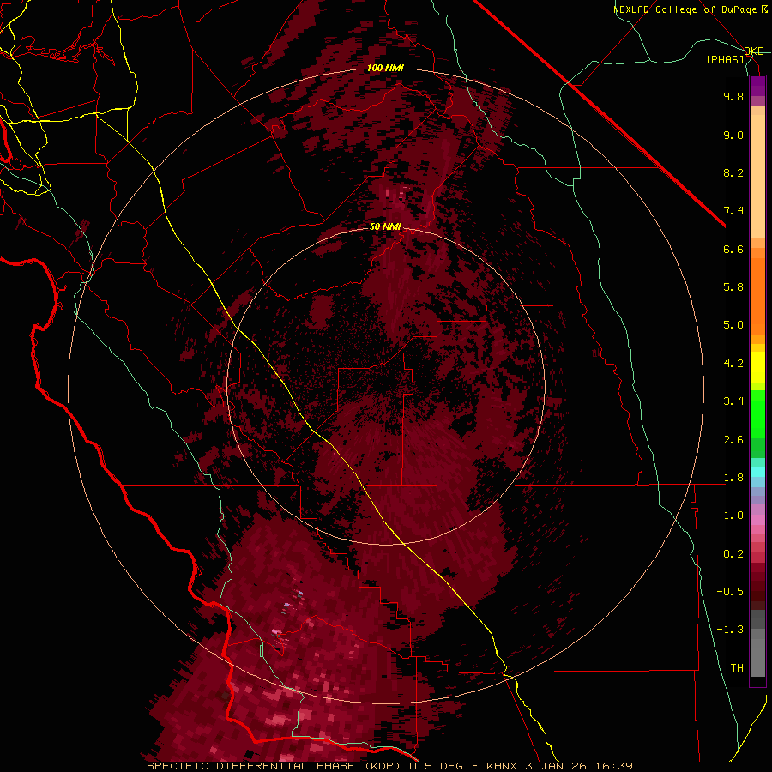Click the '100 NMI' range ring label
The width and height of the screenshot is (772, 772).
(385, 68)
